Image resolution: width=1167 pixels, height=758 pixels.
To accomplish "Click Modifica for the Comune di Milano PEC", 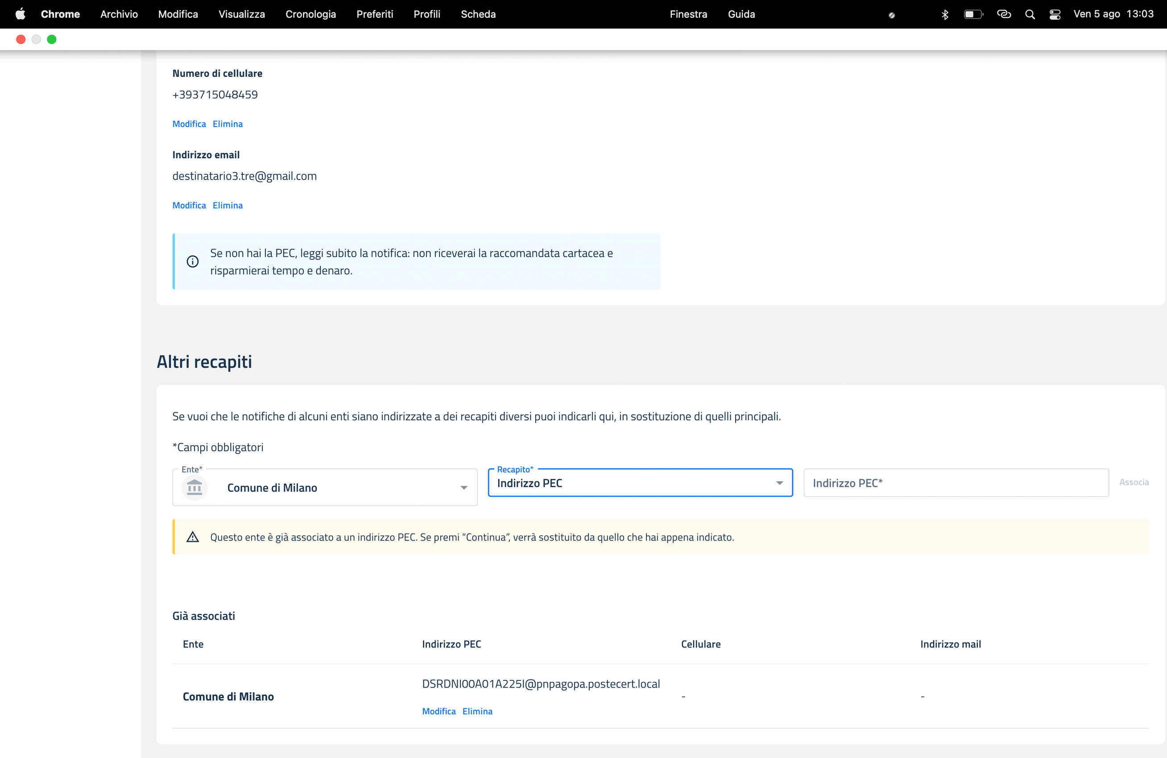I will click(x=439, y=711).
